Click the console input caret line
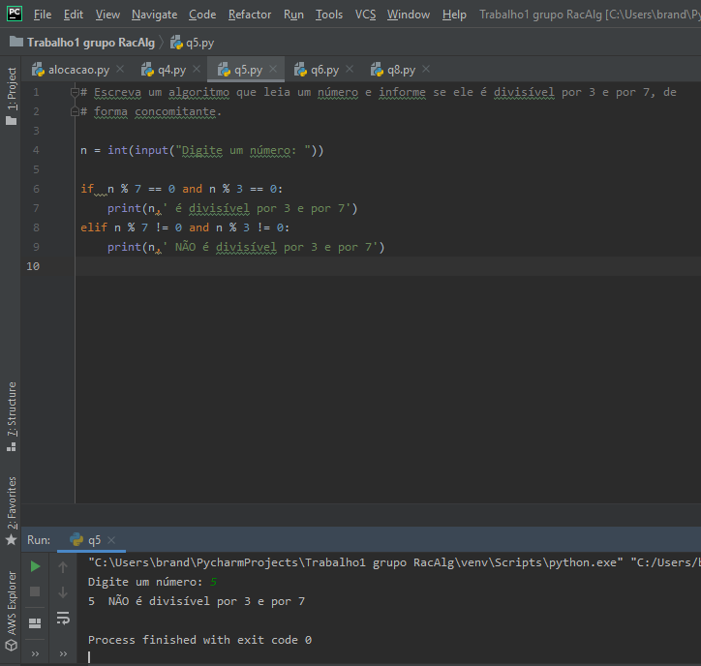This screenshot has height=666, width=701. 89,656
